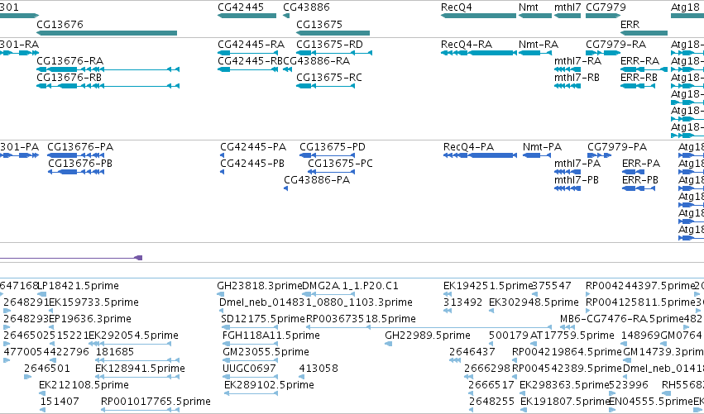This screenshot has width=704, height=414.
Task: Select the EK212108.5prime label
Action: (84, 385)
